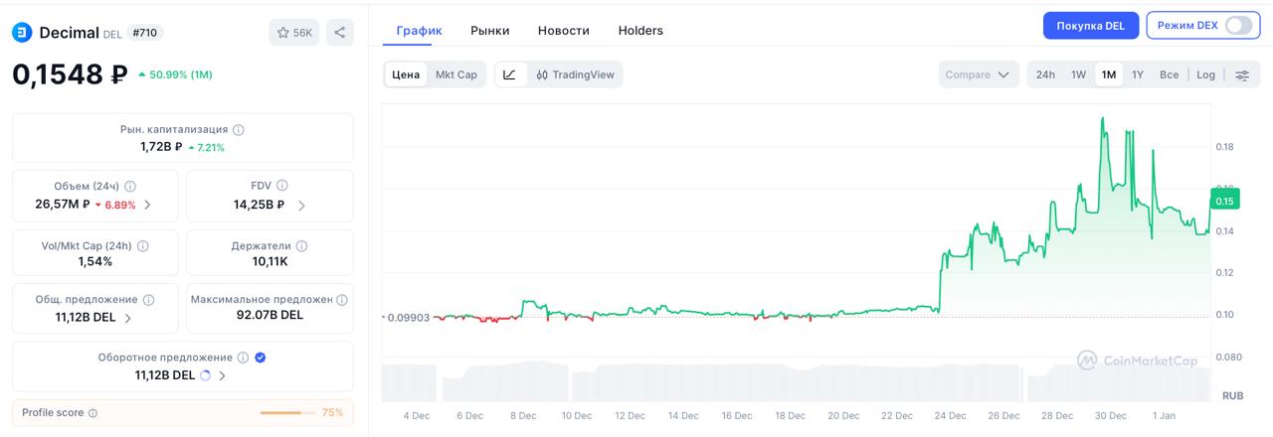1273x437 pixels.
Task: Click info icon next to FDV
Action: pyautogui.click(x=282, y=186)
